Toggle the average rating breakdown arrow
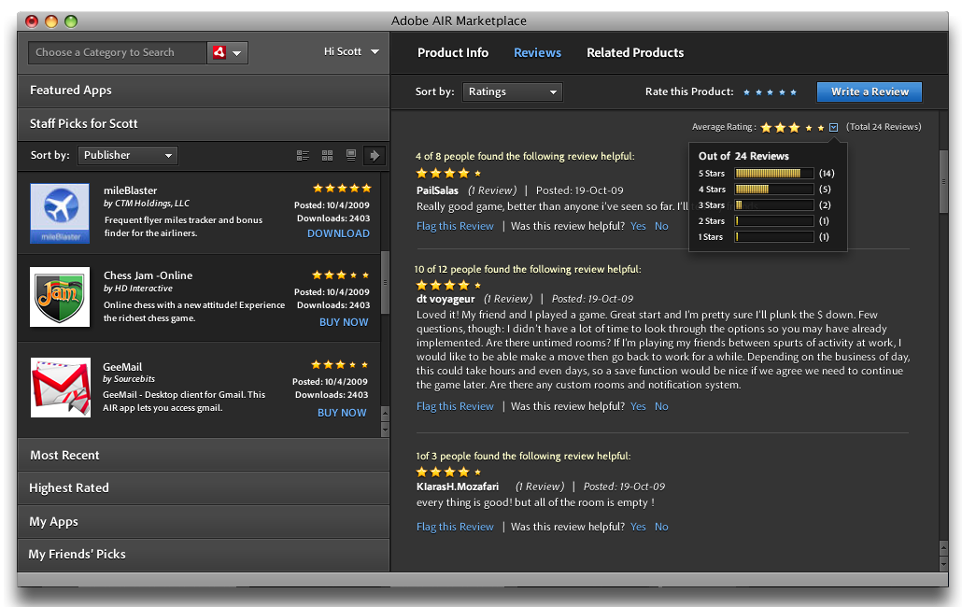The height and width of the screenshot is (607, 962). pyautogui.click(x=833, y=128)
